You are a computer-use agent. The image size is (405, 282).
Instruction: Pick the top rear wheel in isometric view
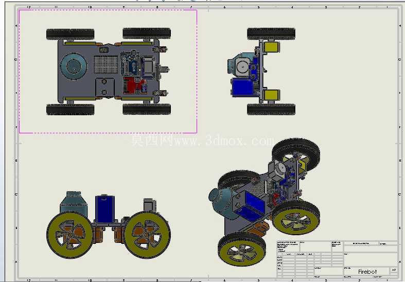pyautogui.click(x=296, y=155)
